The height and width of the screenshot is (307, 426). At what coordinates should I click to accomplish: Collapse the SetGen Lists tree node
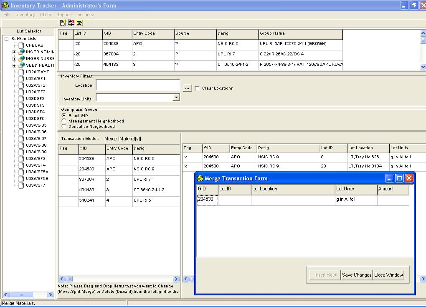[7, 39]
